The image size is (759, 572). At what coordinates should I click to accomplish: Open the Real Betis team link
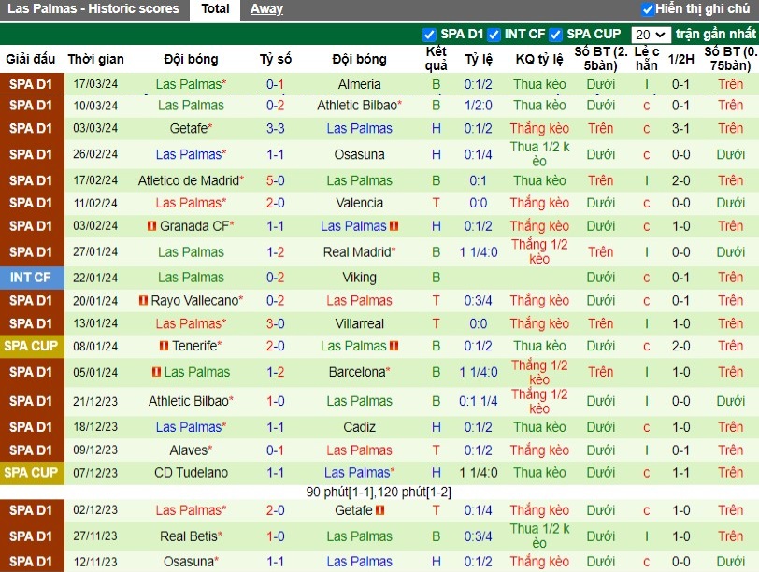[x=189, y=536]
